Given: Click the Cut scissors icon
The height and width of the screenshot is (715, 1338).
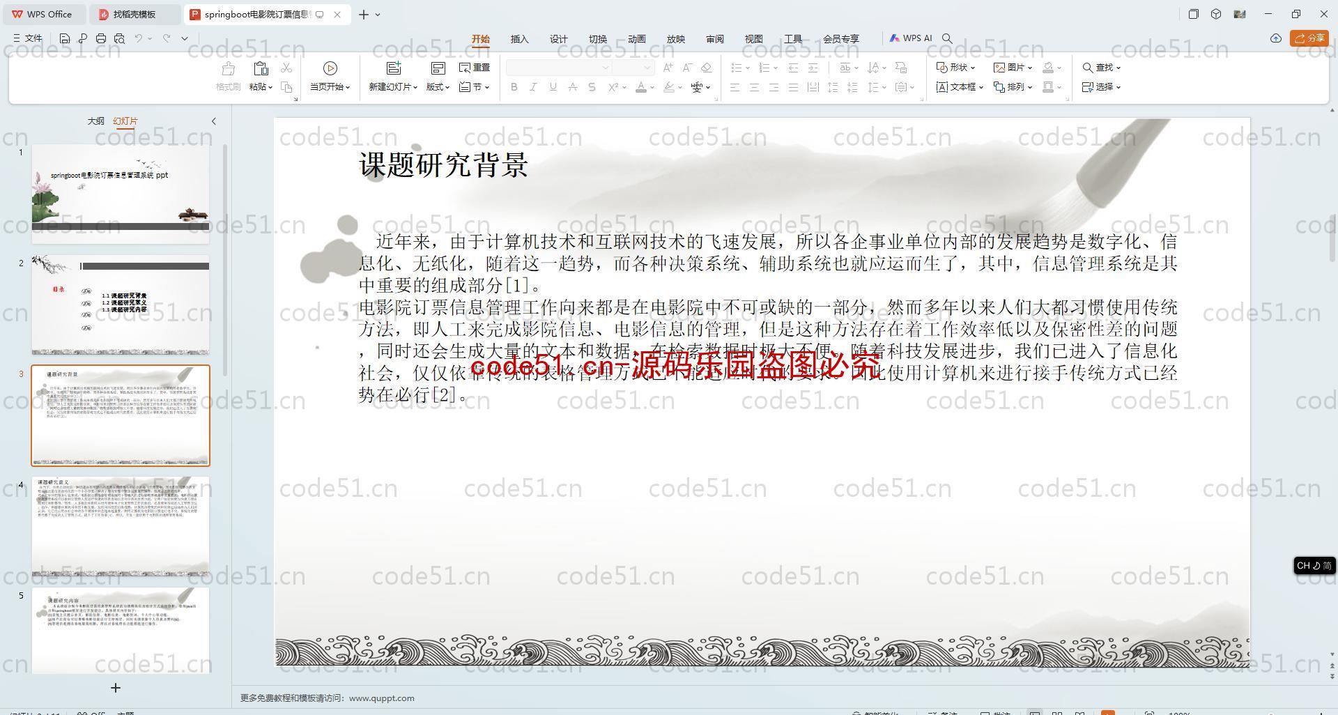Looking at the screenshot, I should (x=286, y=68).
